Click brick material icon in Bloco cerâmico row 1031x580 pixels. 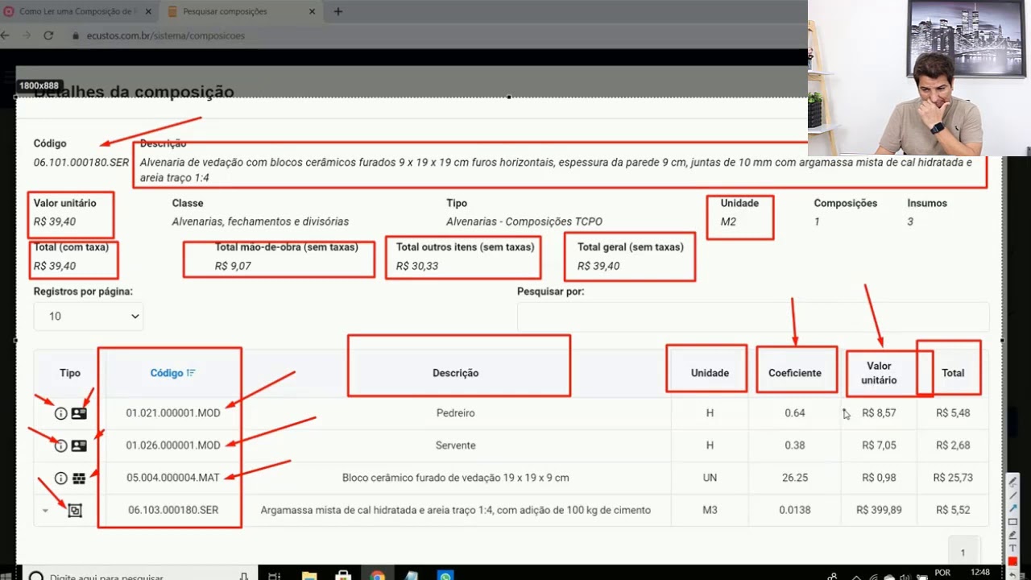pyautogui.click(x=79, y=478)
